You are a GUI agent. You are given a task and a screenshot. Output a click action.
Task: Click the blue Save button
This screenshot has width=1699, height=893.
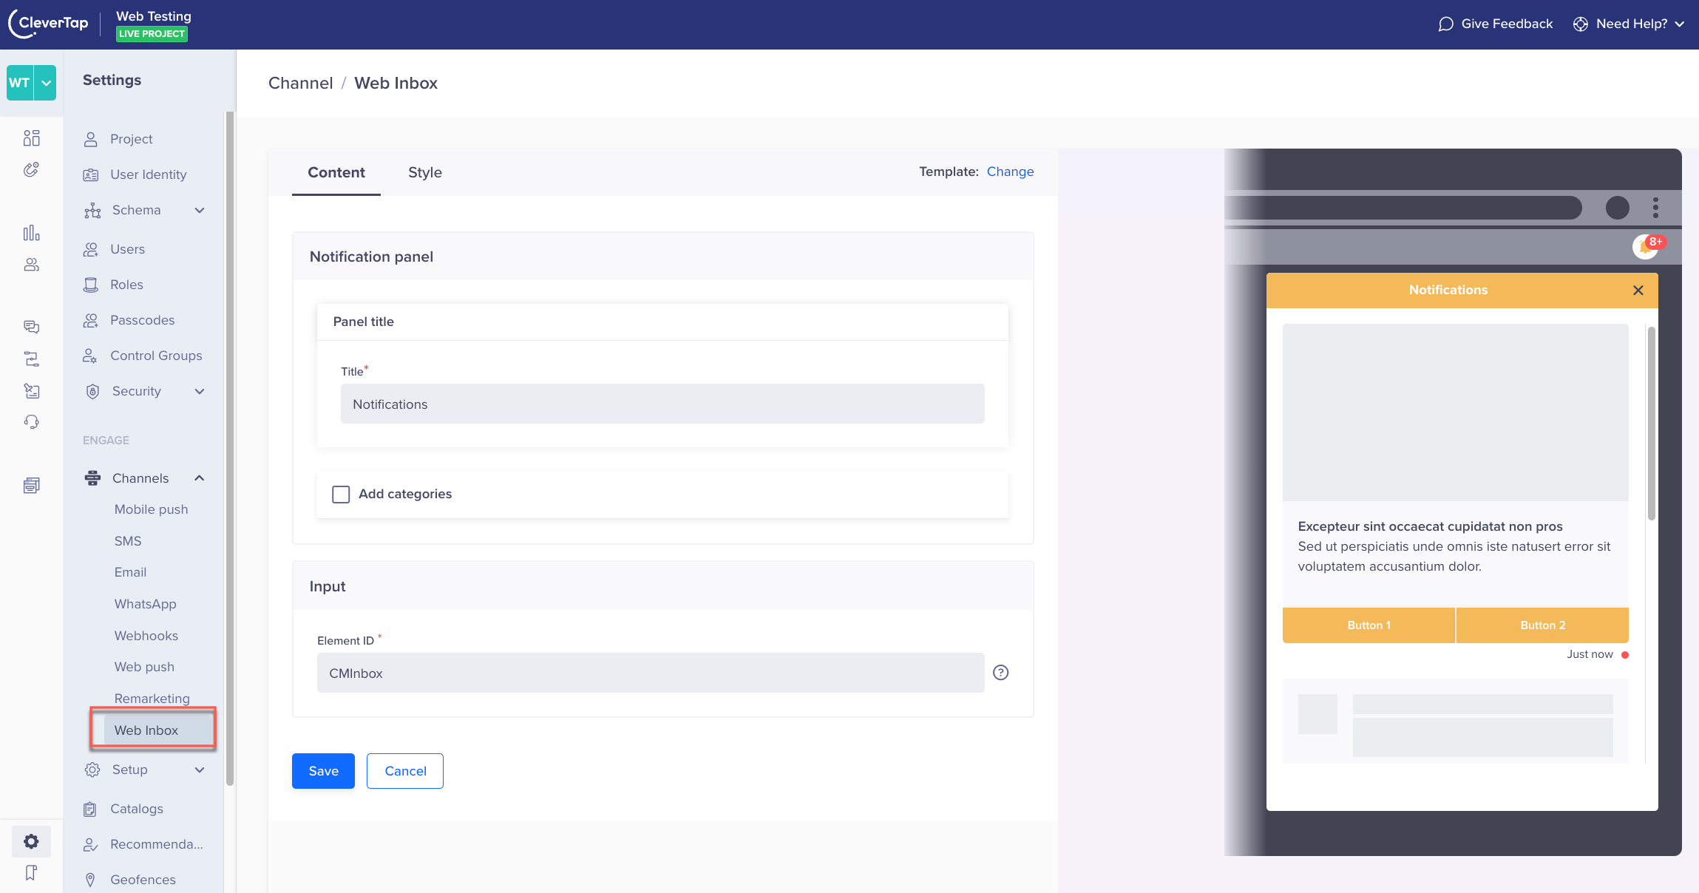323,771
